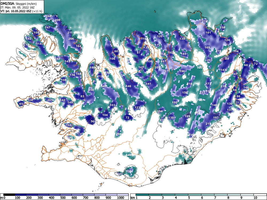The height and width of the screenshot is (200, 267).
Task: Click the visibility value 120 on the north coast
Action: [160, 36]
